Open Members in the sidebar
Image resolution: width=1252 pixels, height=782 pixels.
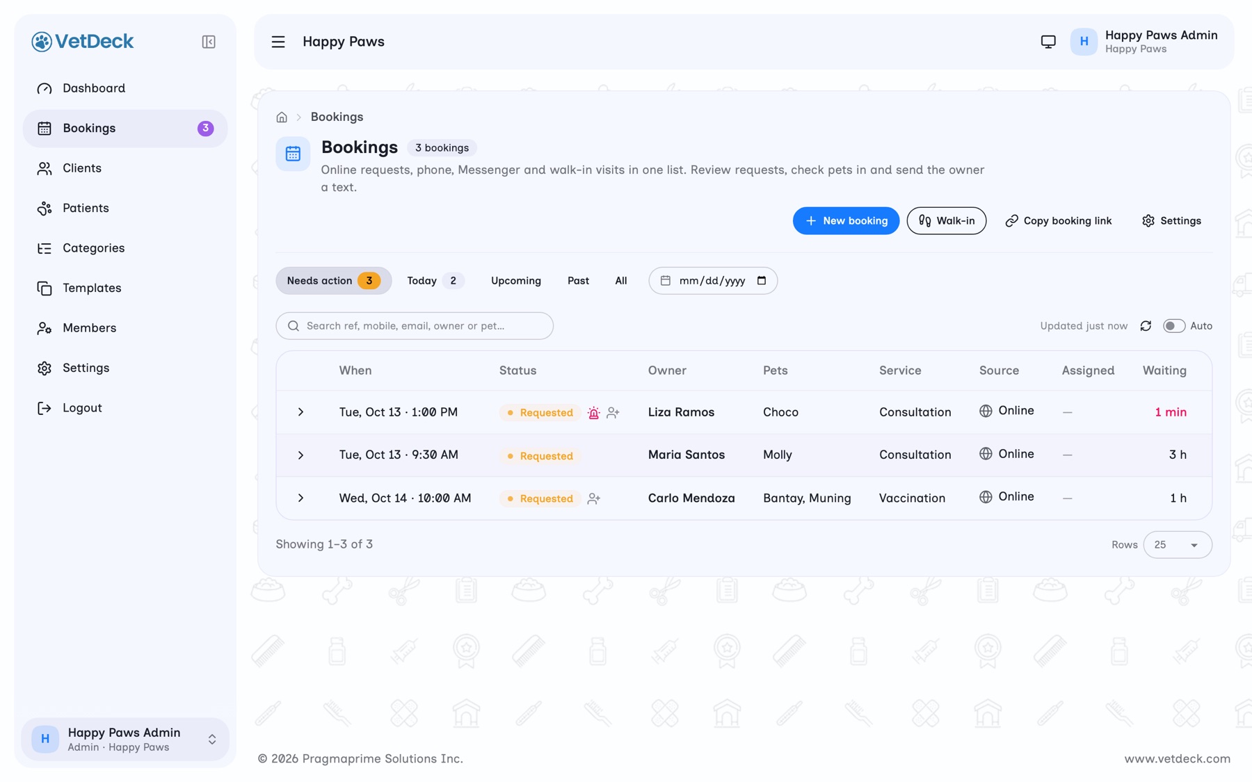[x=125, y=328]
